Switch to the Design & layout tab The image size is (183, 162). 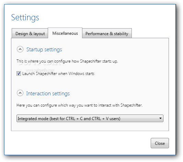[30, 34]
